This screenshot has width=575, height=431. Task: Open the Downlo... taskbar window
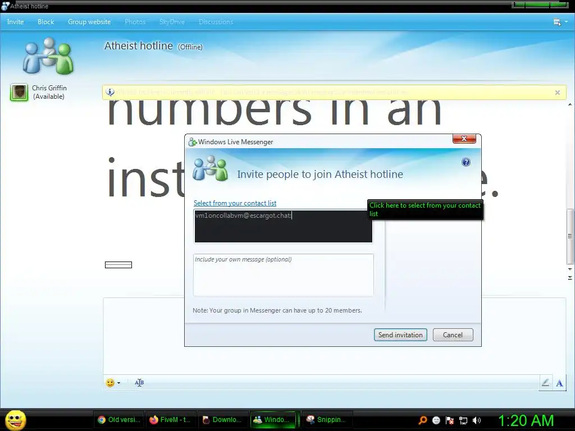[222, 420]
